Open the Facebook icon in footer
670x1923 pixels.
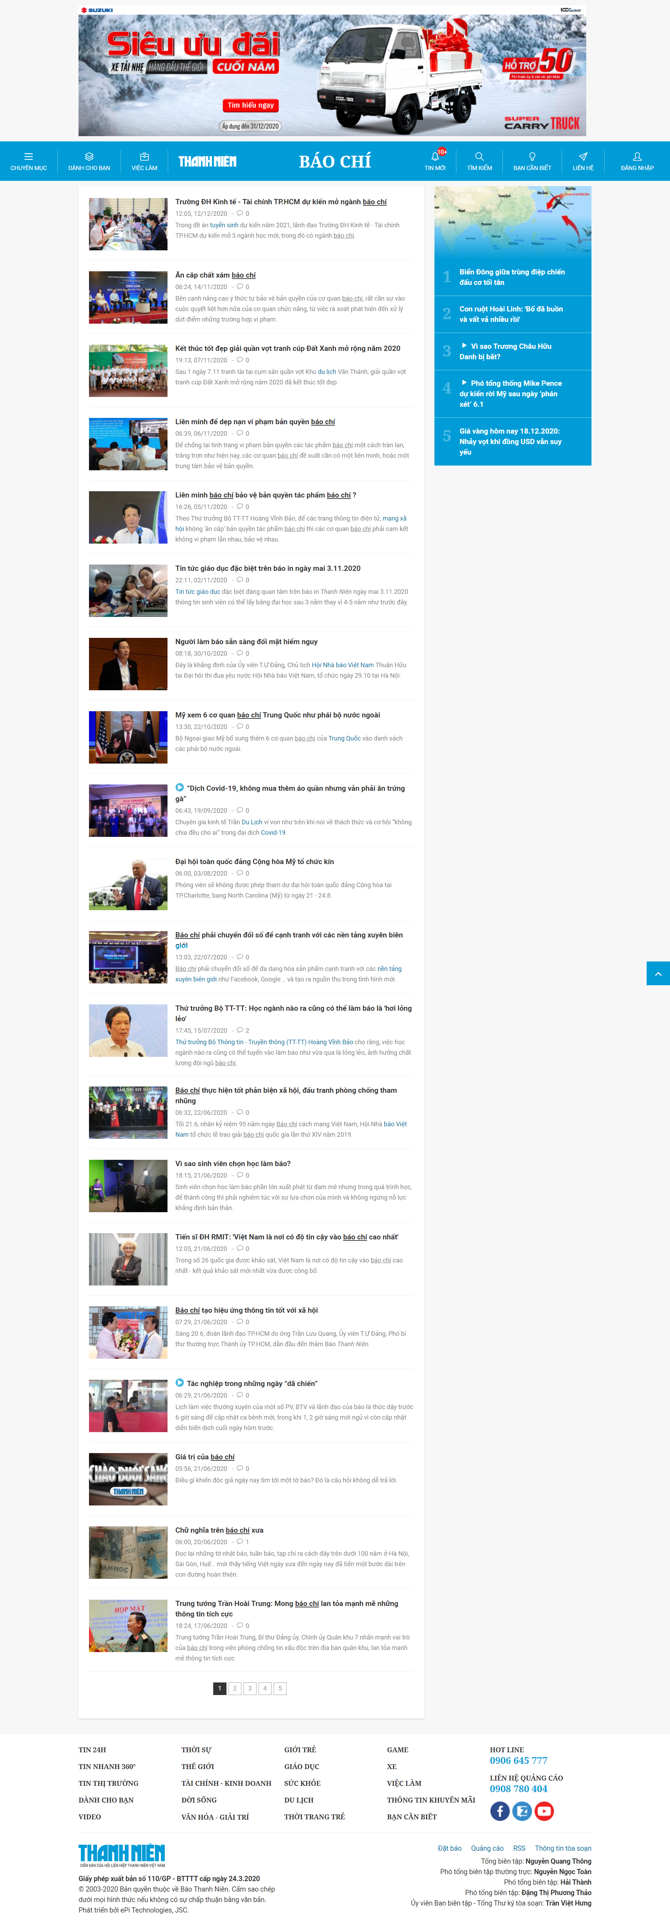coord(500,1811)
